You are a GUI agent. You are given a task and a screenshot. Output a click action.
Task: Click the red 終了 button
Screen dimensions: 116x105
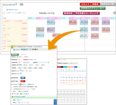23,81
